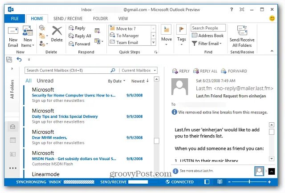Screen dimensions: 285x193
Task: Switch to the FOLDER tab
Action: pyautogui.click(x=100, y=19)
